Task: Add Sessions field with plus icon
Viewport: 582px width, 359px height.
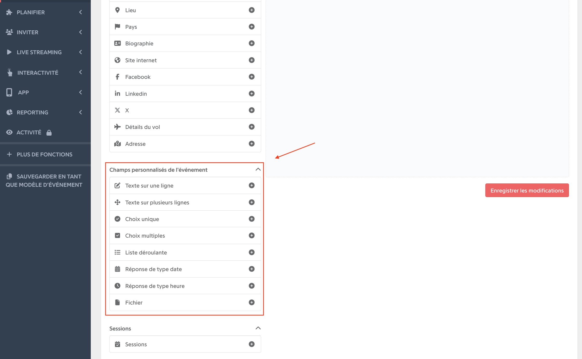Action: pyautogui.click(x=251, y=344)
